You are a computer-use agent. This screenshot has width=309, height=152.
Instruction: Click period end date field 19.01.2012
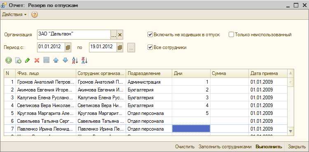click(103, 47)
